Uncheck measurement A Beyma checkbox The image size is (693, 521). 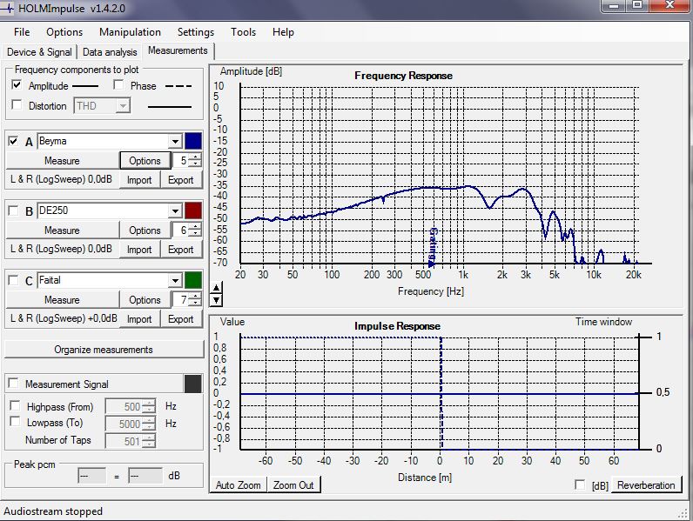coord(13,141)
